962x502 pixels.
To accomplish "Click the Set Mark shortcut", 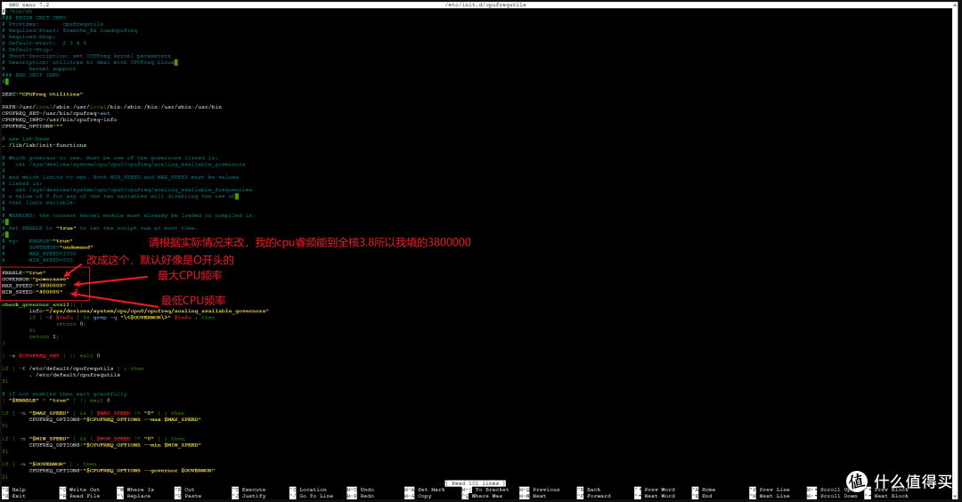I will tap(429, 490).
